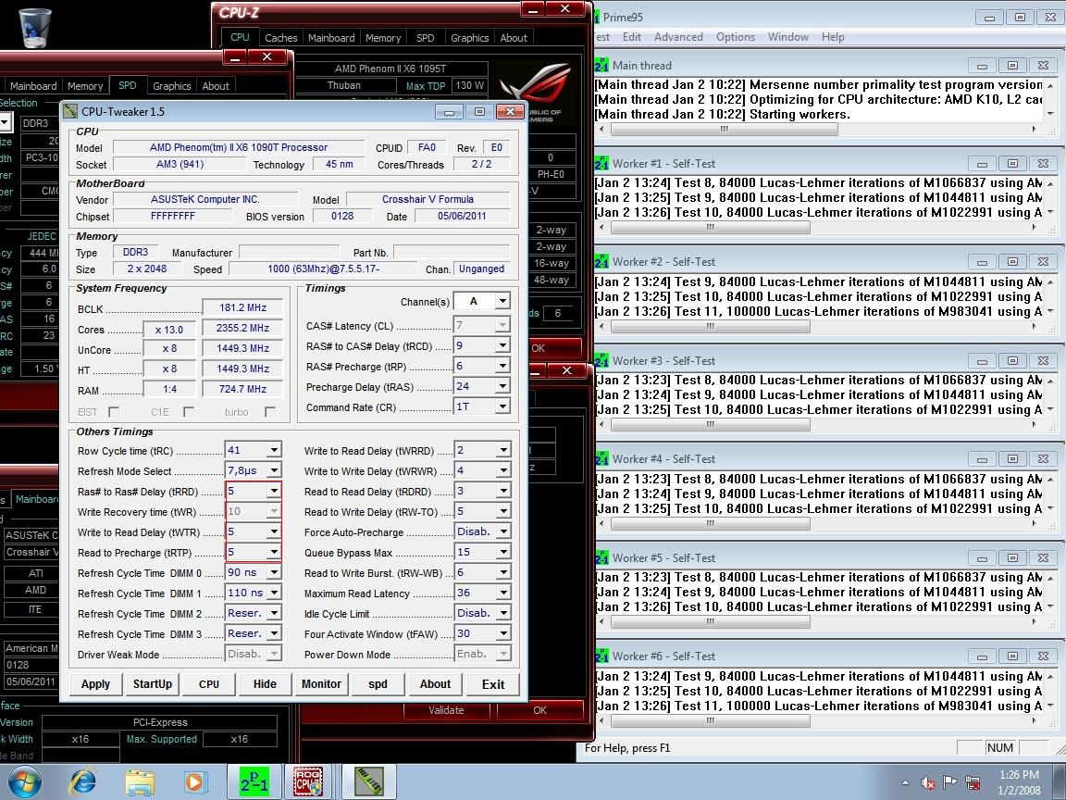This screenshot has height=800, width=1066.
Task: Open Refresh Cycle Time DIMM 0 dropdown
Action: (273, 573)
